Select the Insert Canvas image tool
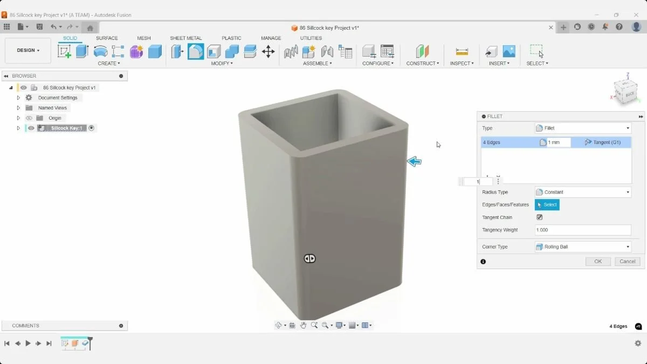The height and width of the screenshot is (364, 647). (x=509, y=51)
